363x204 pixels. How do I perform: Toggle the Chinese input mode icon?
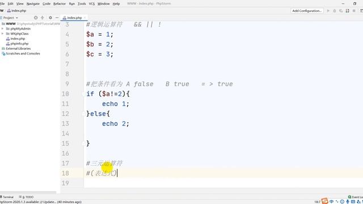[331, 202]
